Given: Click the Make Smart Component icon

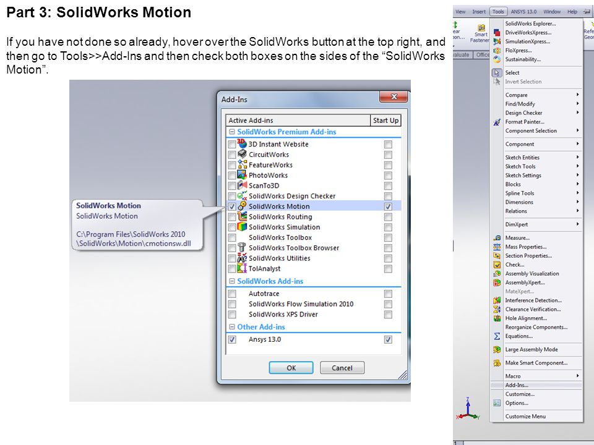Looking at the screenshot, I should (x=497, y=363).
